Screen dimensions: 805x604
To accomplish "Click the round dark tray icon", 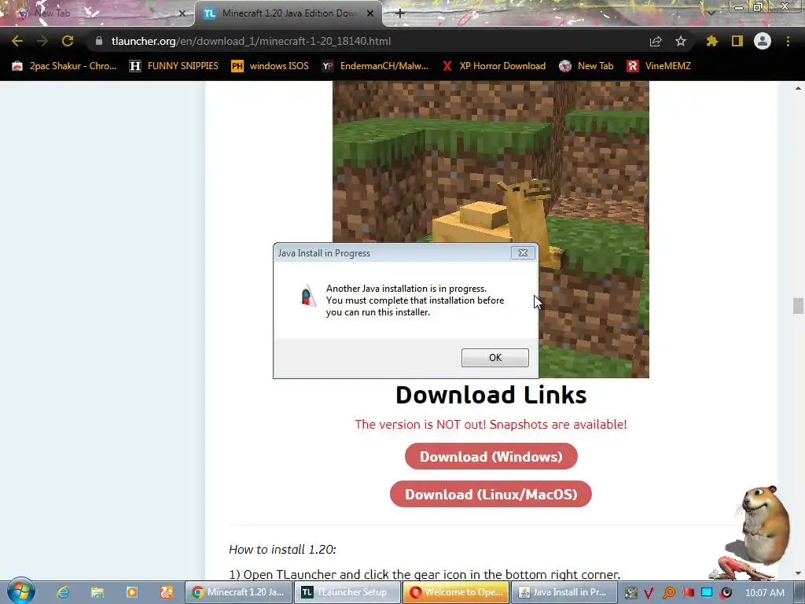I will pyautogui.click(x=726, y=592).
